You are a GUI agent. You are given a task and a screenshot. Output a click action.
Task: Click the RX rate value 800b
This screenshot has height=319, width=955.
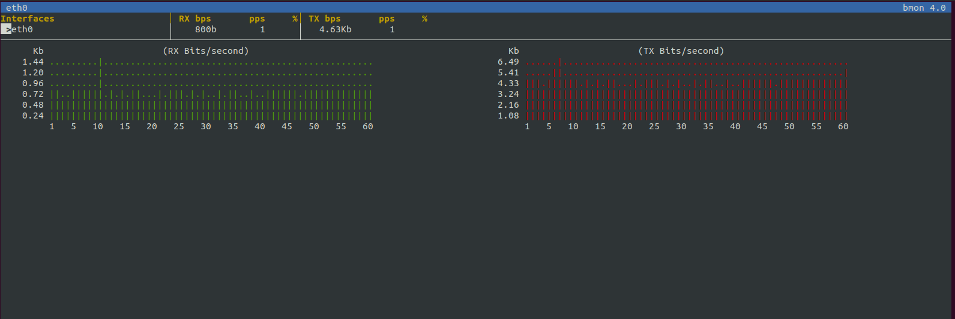pos(206,29)
